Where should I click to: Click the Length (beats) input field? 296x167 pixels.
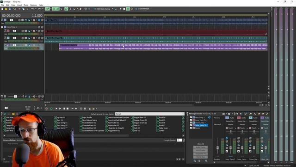coord(179,140)
